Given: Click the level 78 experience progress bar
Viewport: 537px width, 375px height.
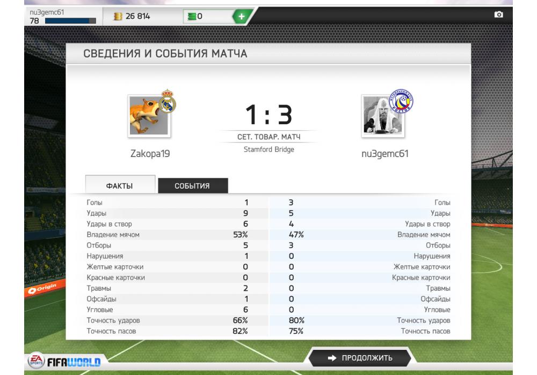Looking at the screenshot, I should 70,21.
